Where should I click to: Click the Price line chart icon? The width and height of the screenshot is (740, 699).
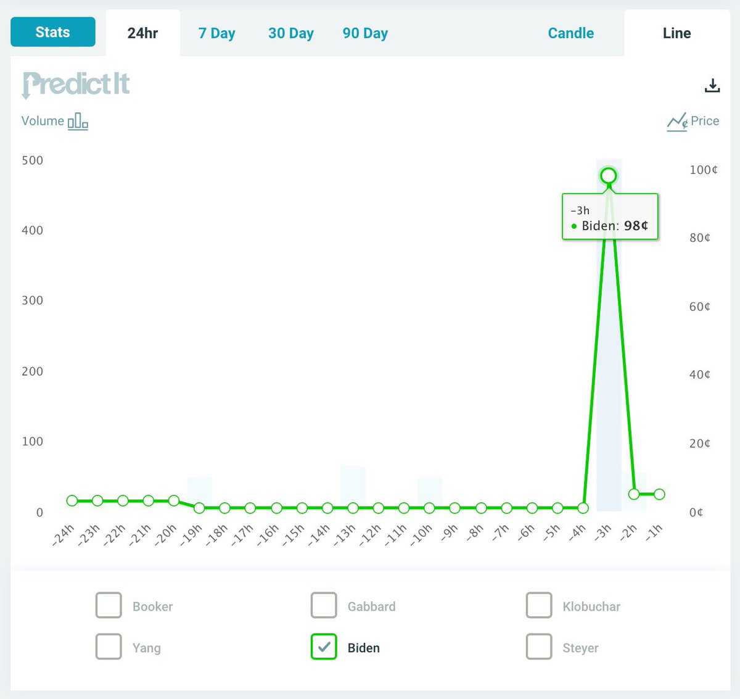coord(677,122)
